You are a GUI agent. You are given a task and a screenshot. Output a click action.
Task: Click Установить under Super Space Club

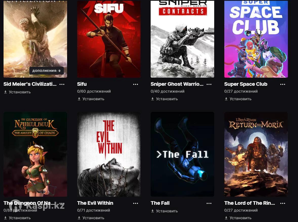238,99
